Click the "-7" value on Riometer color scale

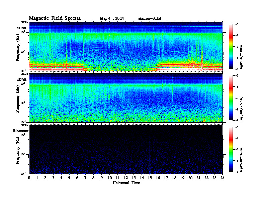click(237, 149)
